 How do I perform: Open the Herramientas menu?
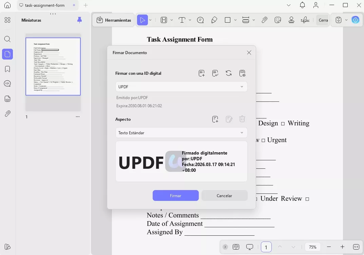click(x=114, y=20)
